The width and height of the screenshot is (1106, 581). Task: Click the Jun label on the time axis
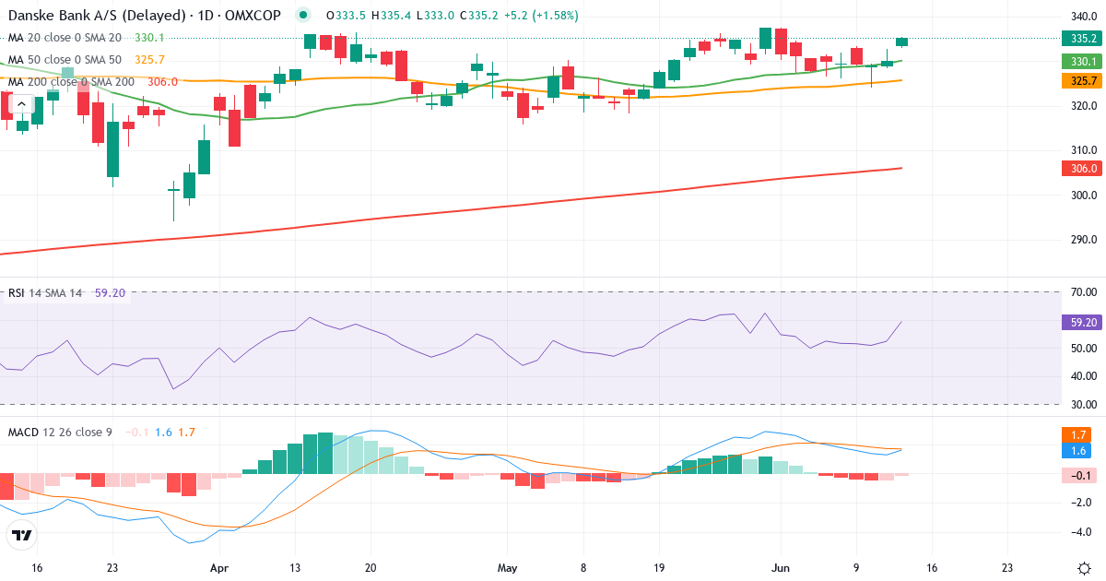781,568
